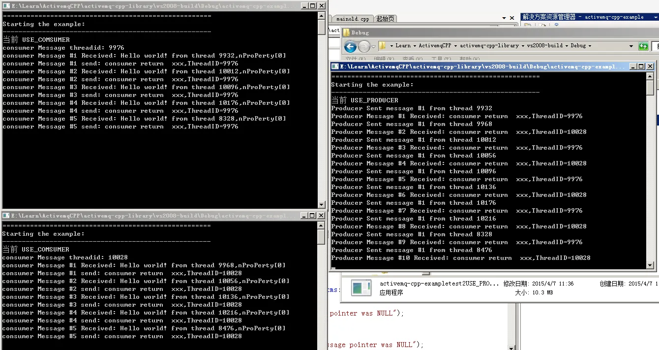Image resolution: width=659 pixels, height=350 pixels.
Task: Click the Debug window title folder icon
Action: (x=346, y=32)
